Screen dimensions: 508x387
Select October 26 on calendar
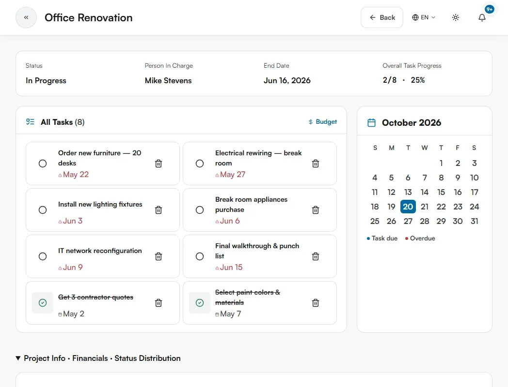[x=391, y=221]
